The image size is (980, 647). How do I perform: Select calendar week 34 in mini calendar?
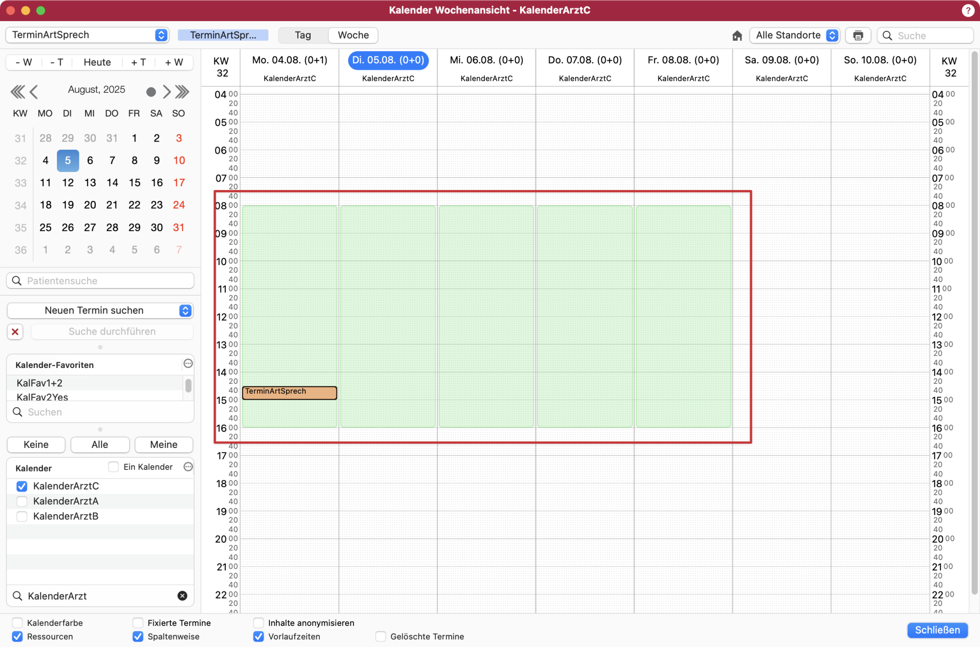(x=20, y=205)
